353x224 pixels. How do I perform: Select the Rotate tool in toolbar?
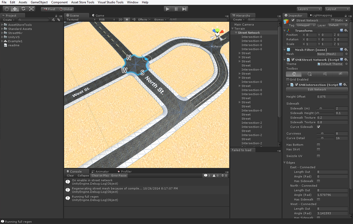pyautogui.click(x=23, y=9)
